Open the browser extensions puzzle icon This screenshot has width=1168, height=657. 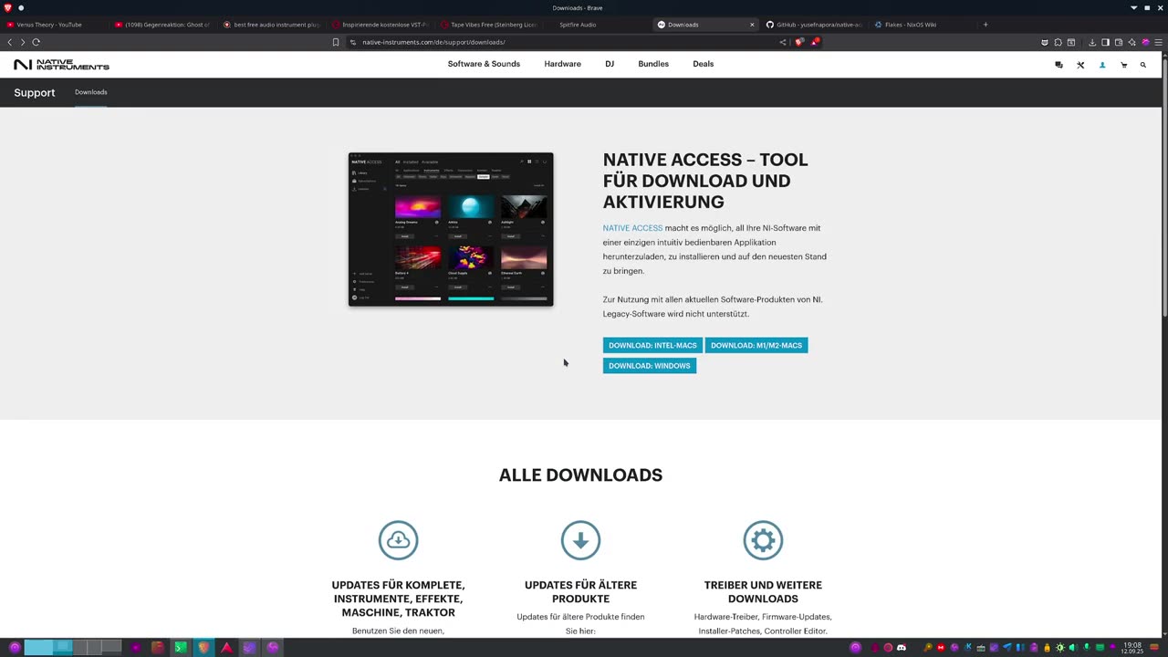click(x=1058, y=42)
